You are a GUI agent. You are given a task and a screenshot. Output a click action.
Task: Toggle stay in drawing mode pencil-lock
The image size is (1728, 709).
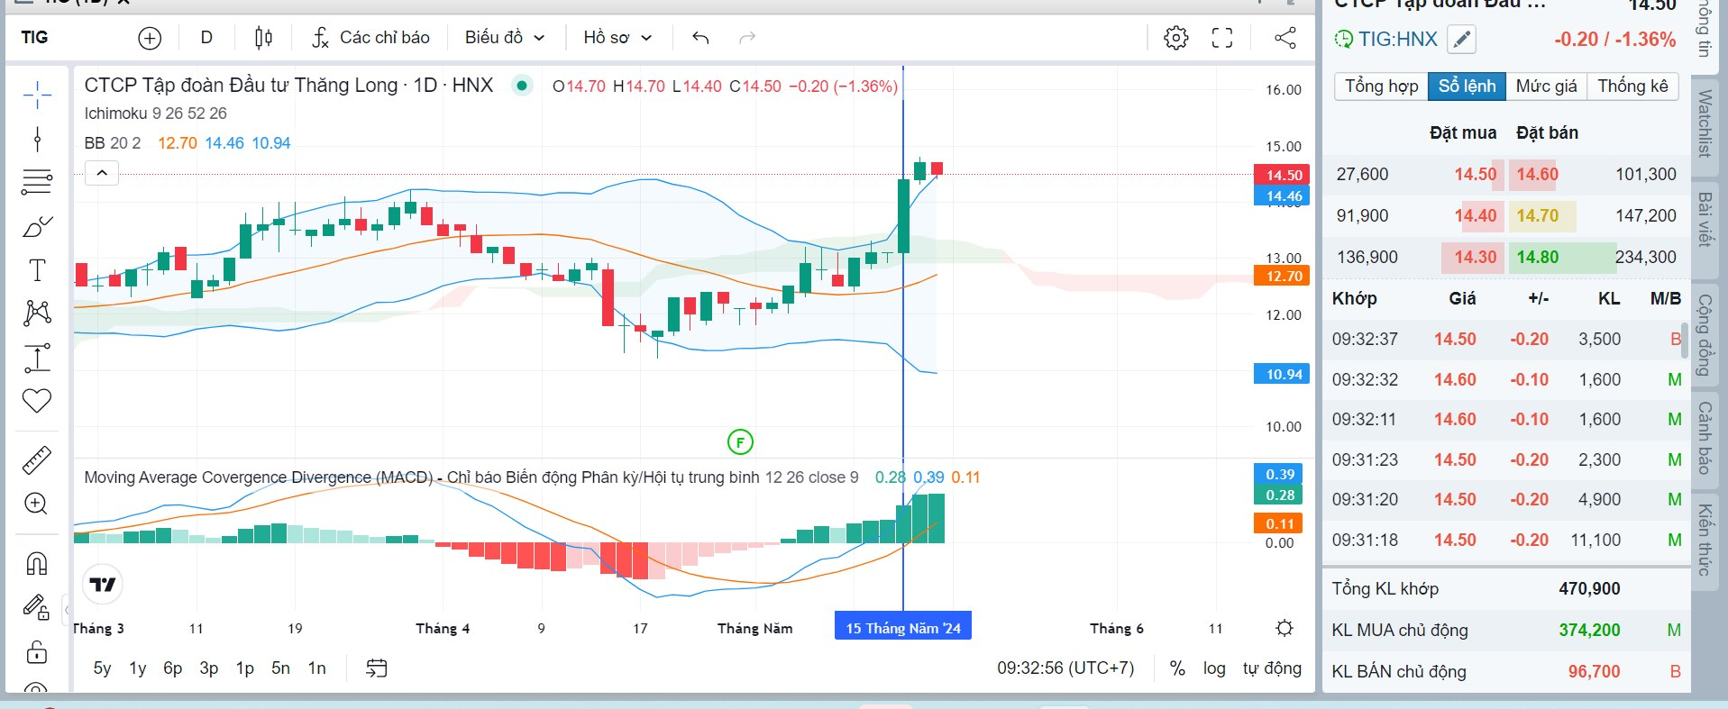click(x=37, y=608)
